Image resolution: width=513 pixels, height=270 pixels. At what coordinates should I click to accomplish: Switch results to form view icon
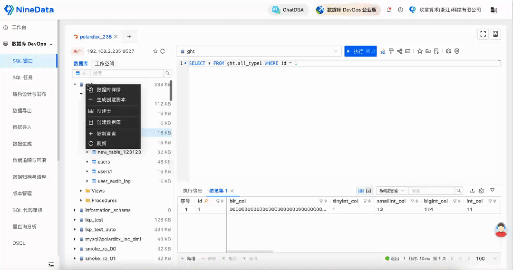(368, 191)
